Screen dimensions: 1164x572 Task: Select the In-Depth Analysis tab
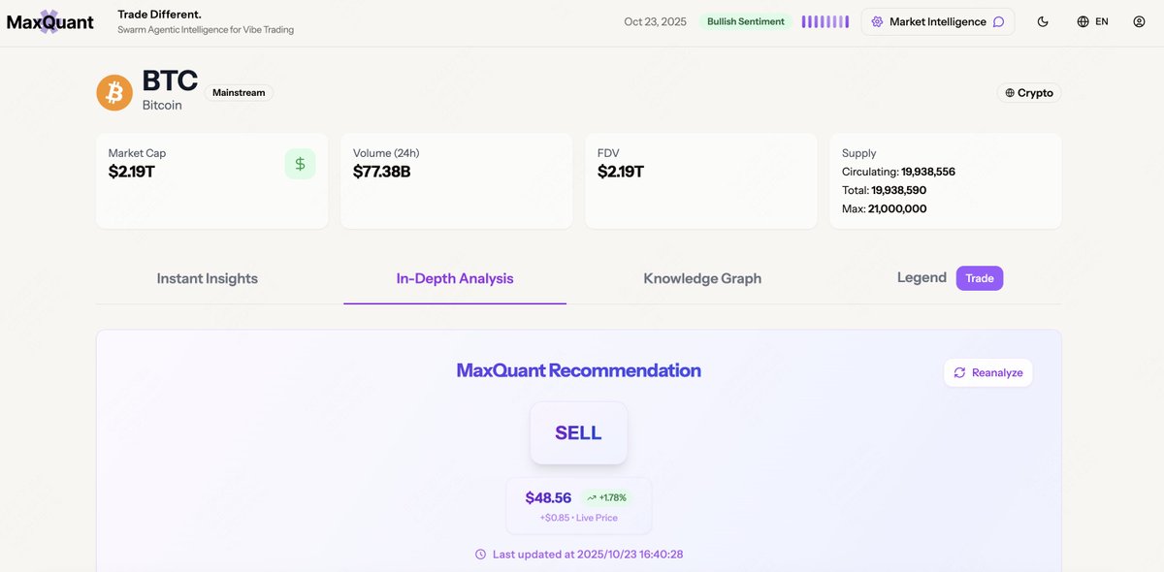[455, 278]
